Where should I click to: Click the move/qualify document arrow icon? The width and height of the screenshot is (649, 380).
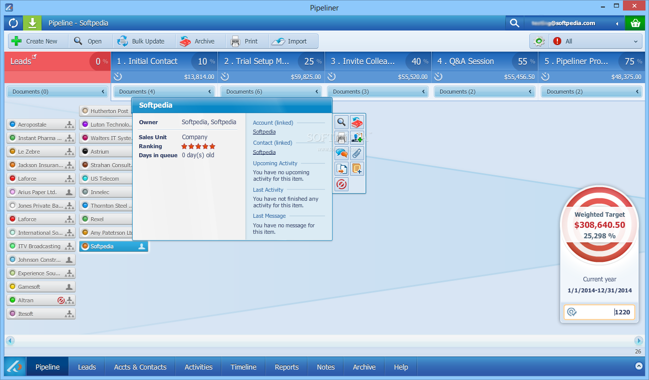tap(342, 169)
